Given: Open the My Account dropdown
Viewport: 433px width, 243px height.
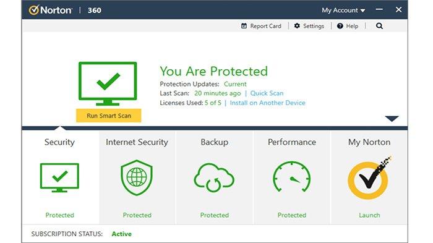Looking at the screenshot, I should [x=343, y=11].
